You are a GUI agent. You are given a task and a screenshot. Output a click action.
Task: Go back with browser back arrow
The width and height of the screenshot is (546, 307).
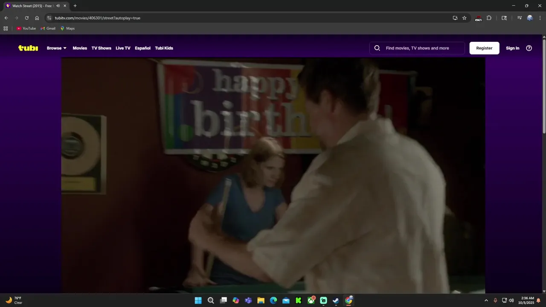pos(6,18)
